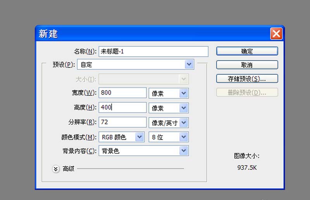This screenshot has height=200, width=310.
Task: Click the 名称 field with 未标题-1
Action: tap(153, 52)
